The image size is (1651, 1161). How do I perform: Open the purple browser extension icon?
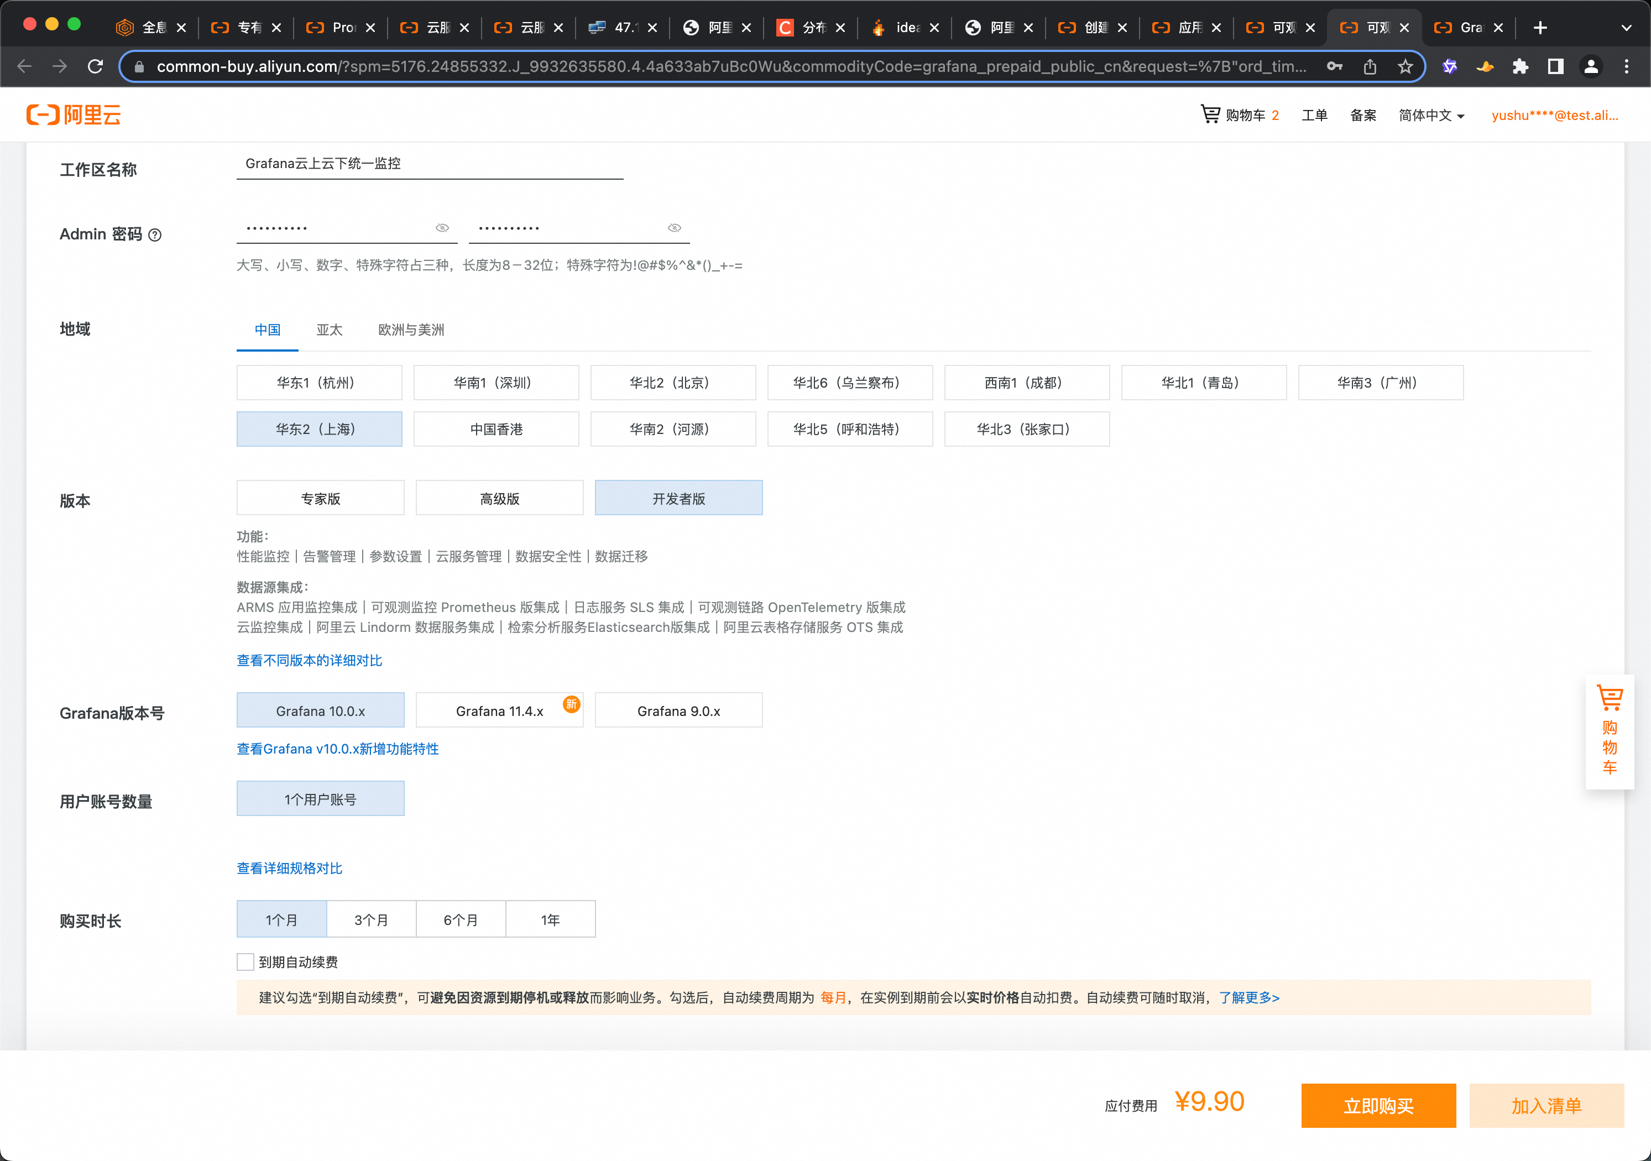point(1450,66)
